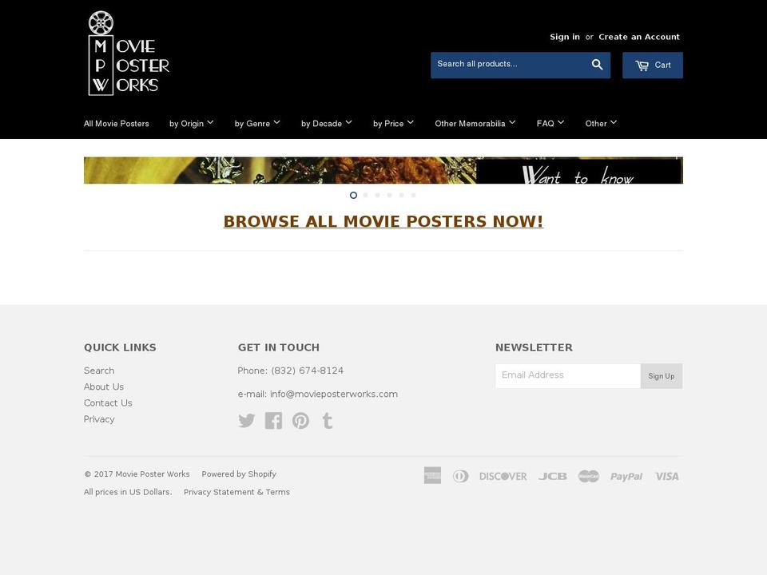Click the search magnifier icon
Viewport: 767px width, 575px height.
[x=597, y=65]
